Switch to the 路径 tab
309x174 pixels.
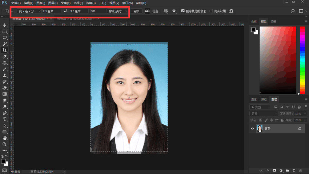pyautogui.click(x=264, y=99)
